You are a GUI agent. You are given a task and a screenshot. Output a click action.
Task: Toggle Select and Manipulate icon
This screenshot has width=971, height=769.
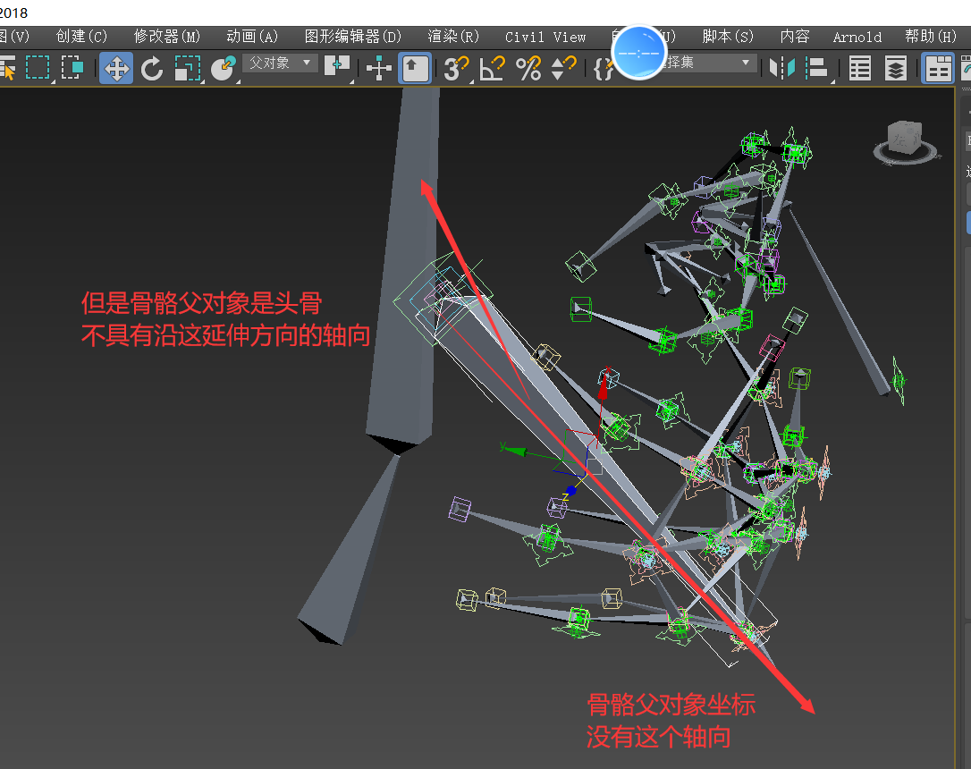[x=378, y=68]
